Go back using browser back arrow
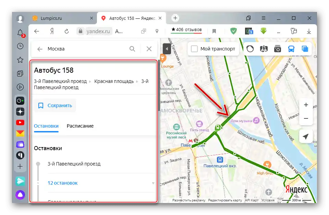The image size is (329, 215). coord(37,31)
